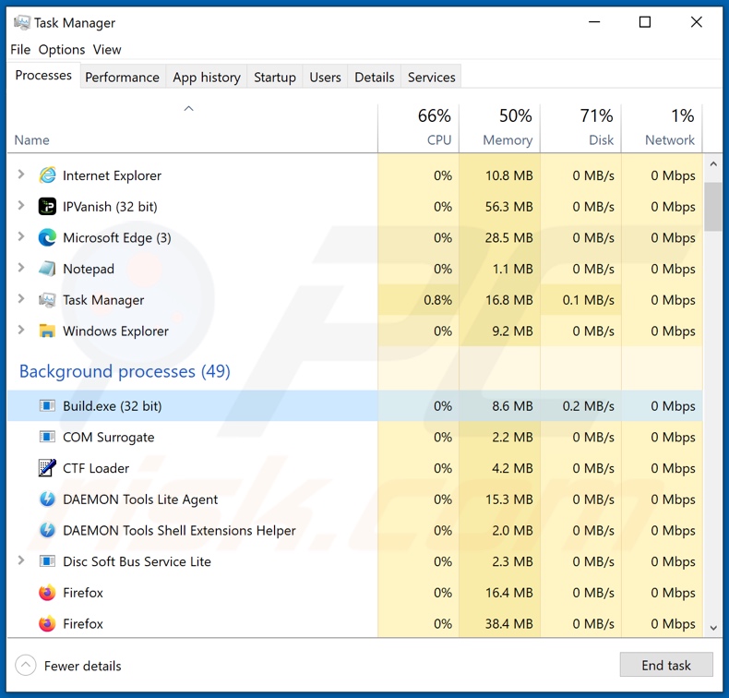This screenshot has width=729, height=698.
Task: Click the 56.3 MB memory value for IPVanish
Action: click(509, 207)
